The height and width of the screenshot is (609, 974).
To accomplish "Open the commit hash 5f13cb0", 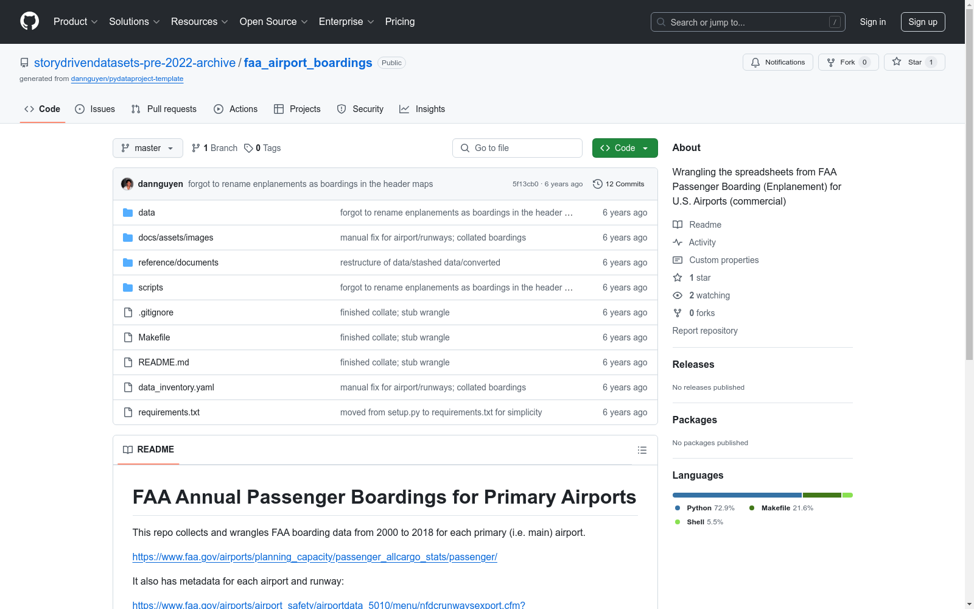I will (x=525, y=184).
